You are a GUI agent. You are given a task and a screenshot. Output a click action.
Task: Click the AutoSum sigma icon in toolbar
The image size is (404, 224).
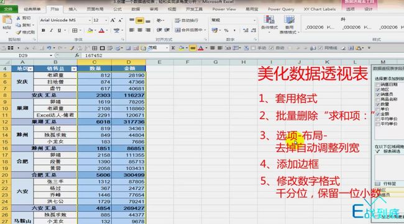click(x=173, y=48)
